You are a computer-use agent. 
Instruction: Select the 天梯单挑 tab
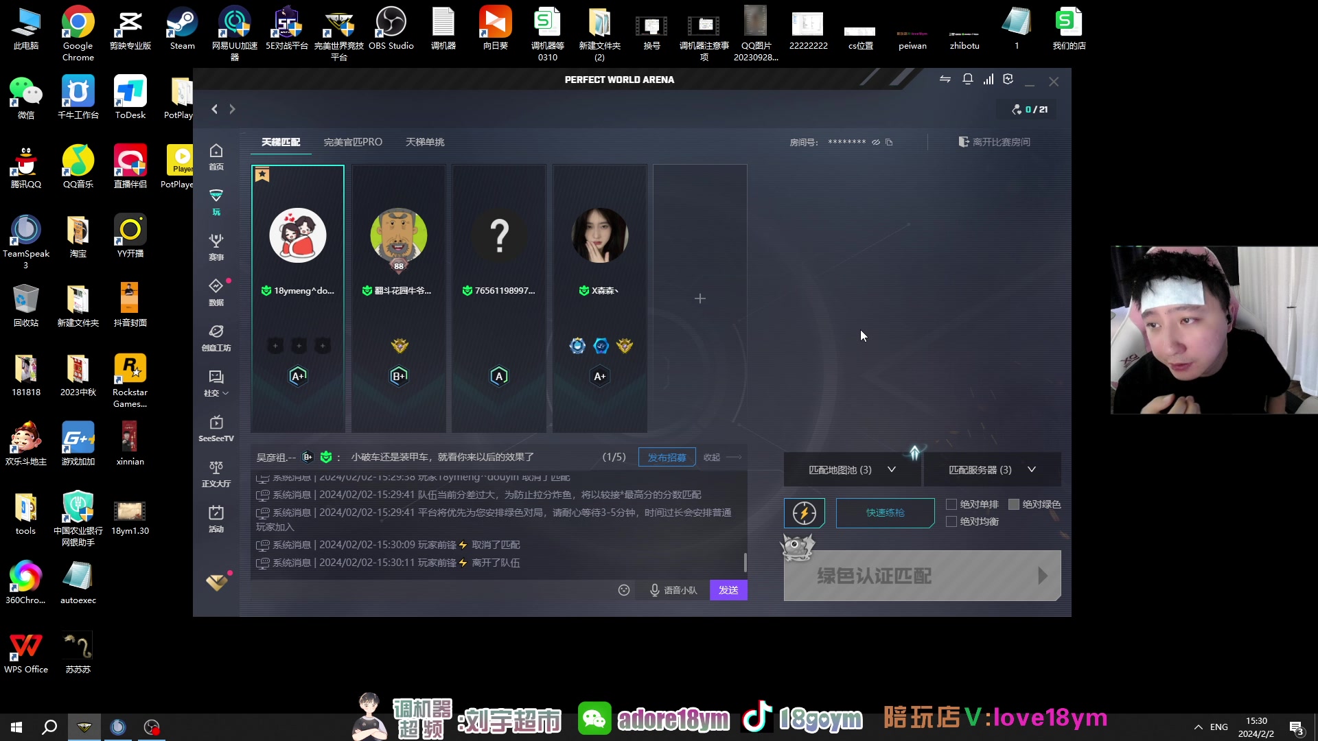(x=425, y=141)
